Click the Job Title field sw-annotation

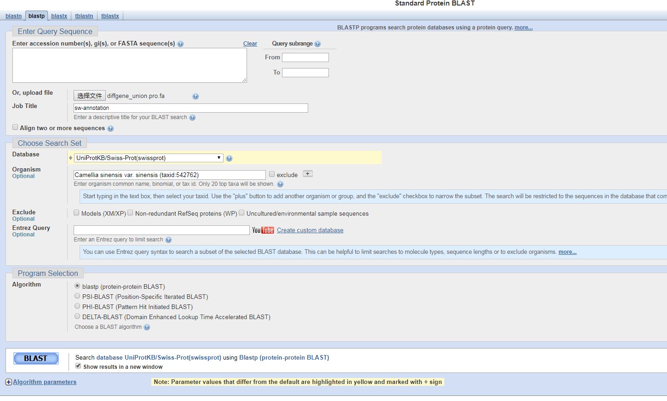coord(191,108)
